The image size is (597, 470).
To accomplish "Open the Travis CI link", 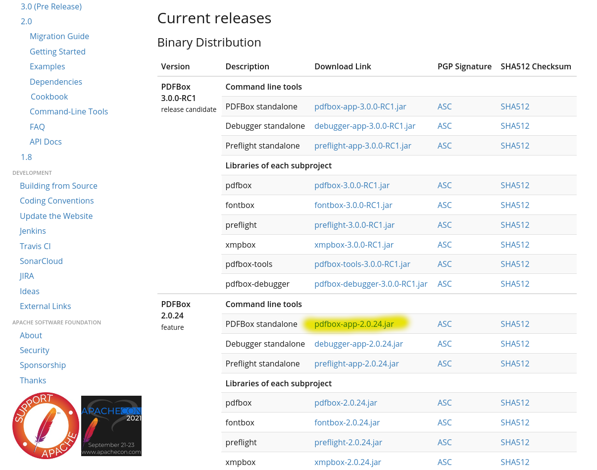I will 35,246.
